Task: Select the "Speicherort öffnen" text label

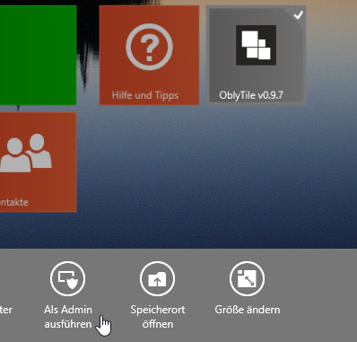Action: point(158,317)
